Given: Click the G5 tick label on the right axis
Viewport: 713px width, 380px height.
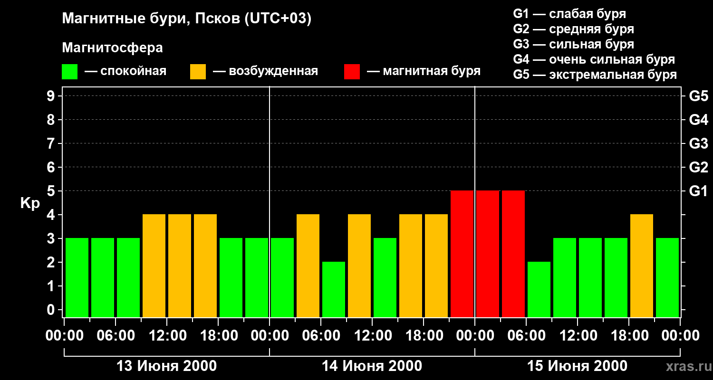Looking at the screenshot, I should pos(698,96).
